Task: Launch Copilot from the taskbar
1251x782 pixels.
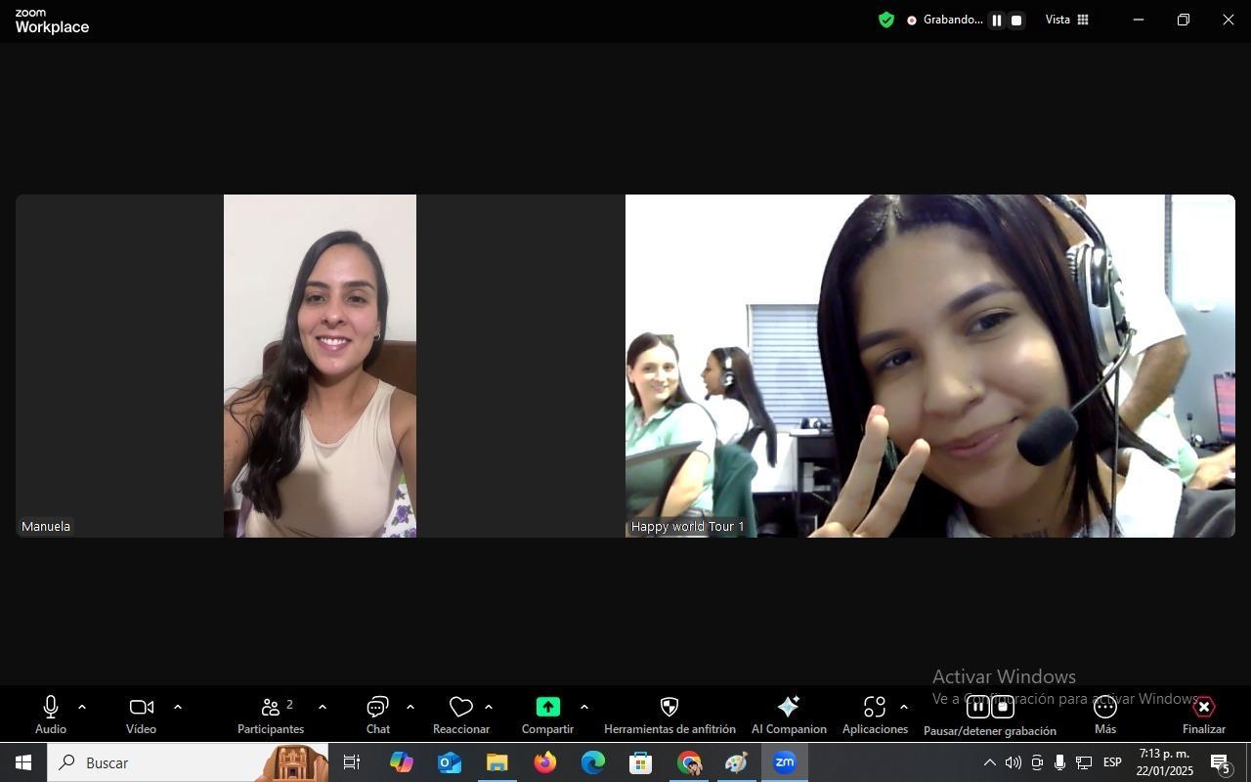Action: (x=401, y=762)
